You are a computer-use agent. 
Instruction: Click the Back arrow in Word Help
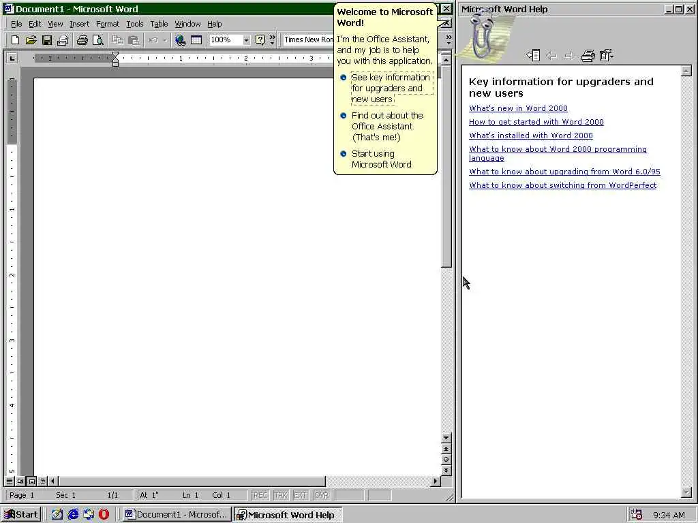click(x=551, y=56)
